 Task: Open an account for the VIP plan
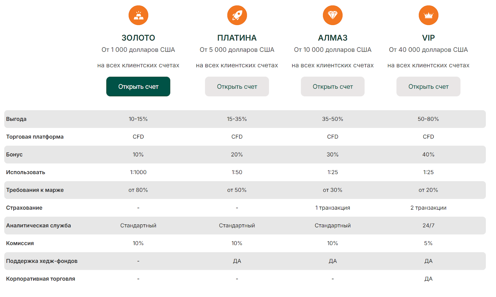coord(428,87)
